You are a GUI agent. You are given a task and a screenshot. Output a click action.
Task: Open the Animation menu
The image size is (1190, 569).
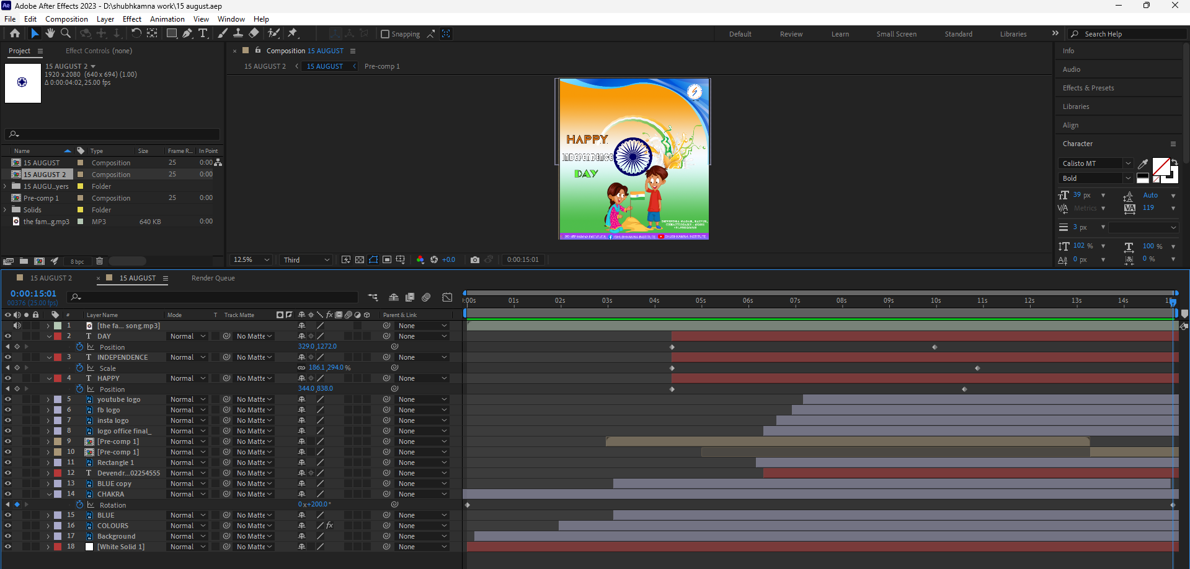[167, 19]
